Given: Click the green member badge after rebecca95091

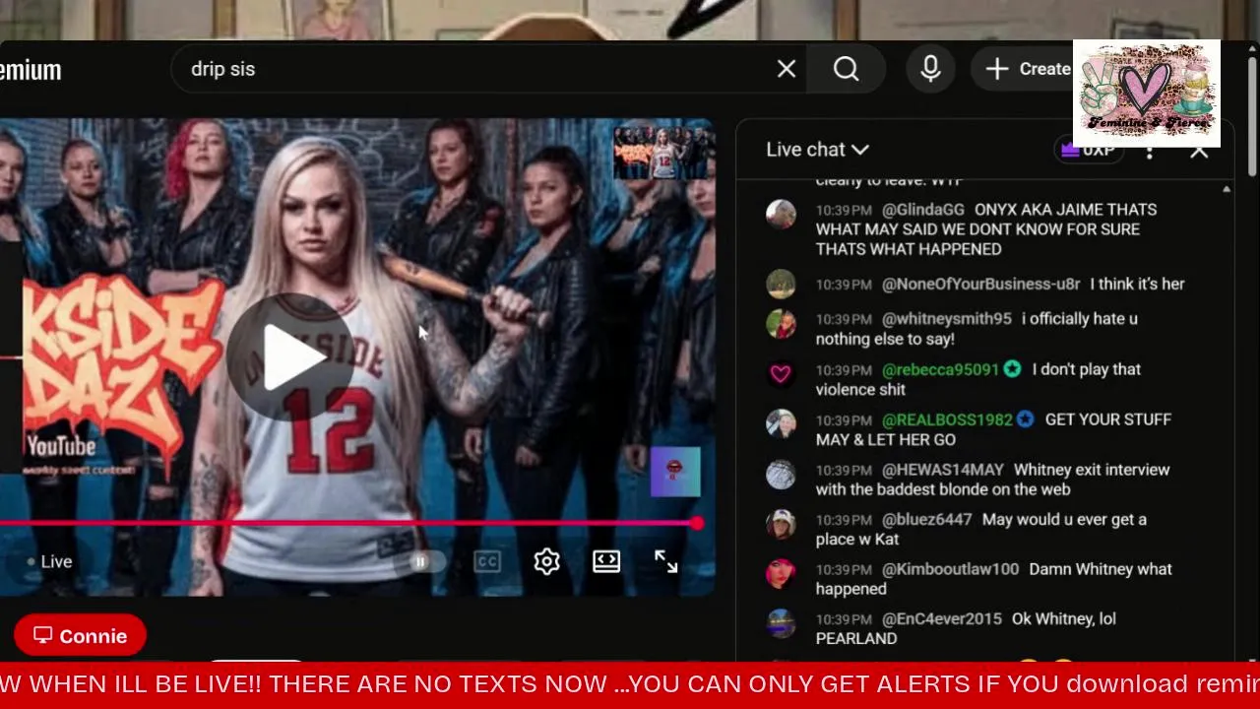Looking at the screenshot, I should tap(1014, 369).
